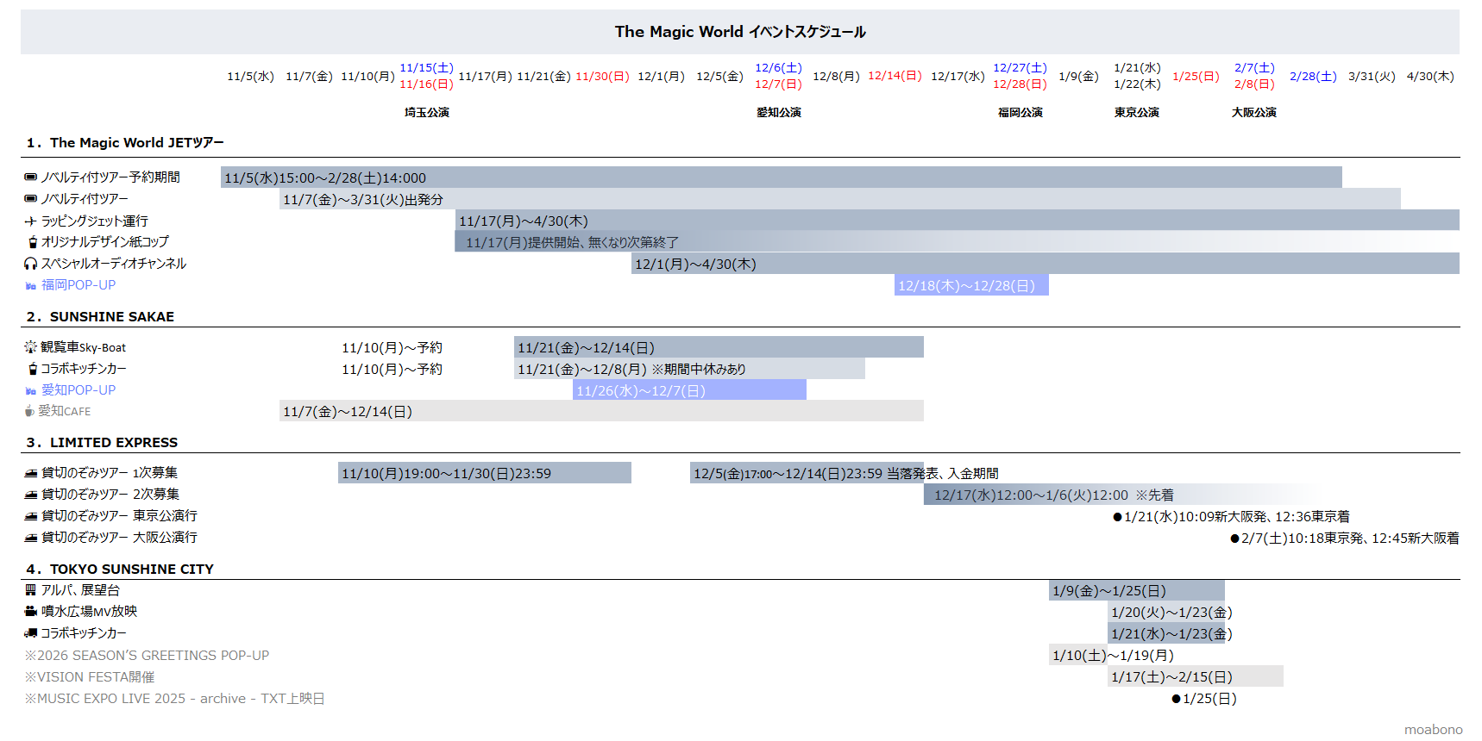
Task: Click the train icon for 貸切のぞみツアー 1次募集
Action: coord(31,473)
